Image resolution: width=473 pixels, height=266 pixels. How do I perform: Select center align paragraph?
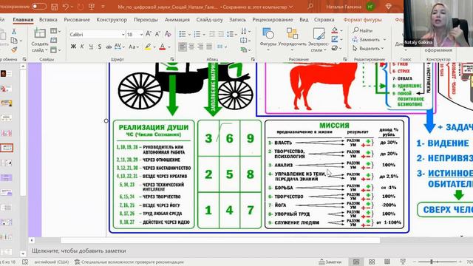click(191, 47)
